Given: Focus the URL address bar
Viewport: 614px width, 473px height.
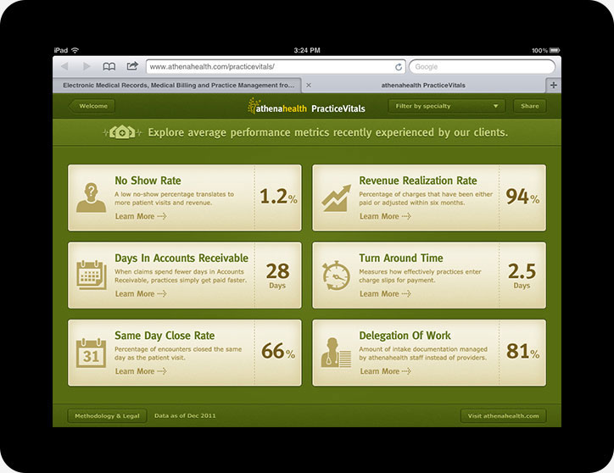Looking at the screenshot, I should pyautogui.click(x=276, y=67).
